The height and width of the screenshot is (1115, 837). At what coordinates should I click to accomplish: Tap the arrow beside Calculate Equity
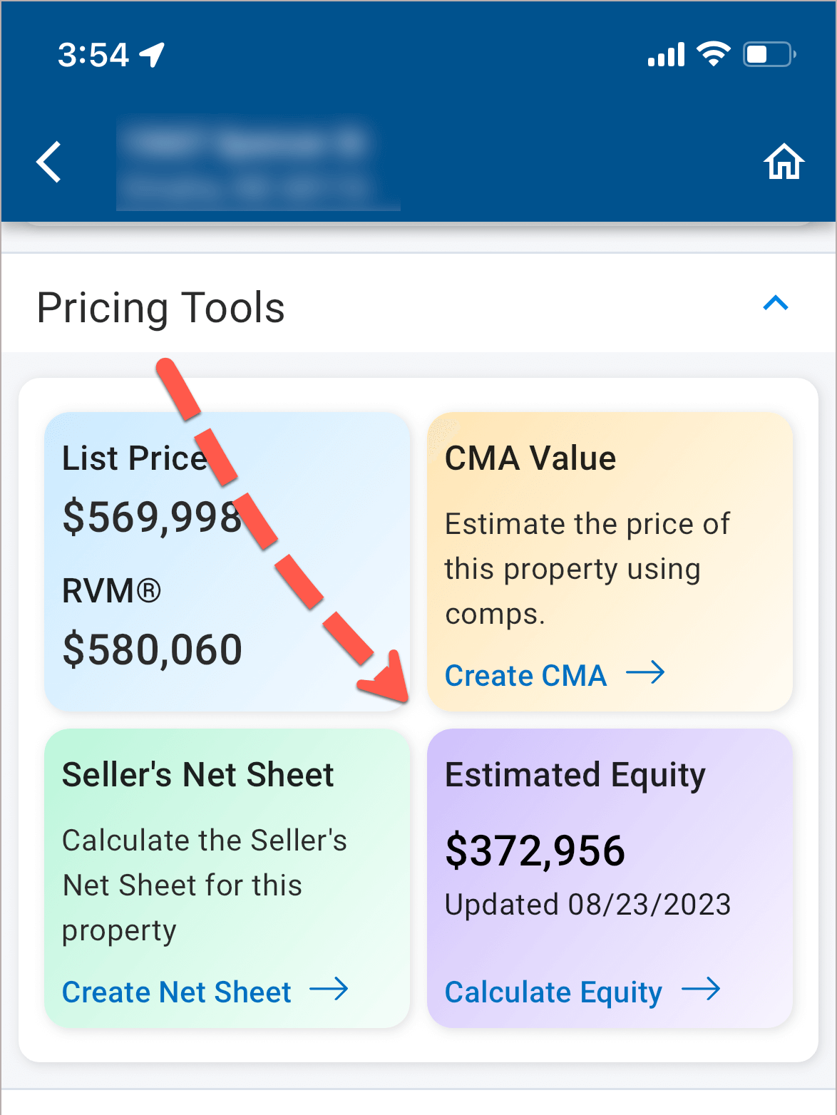point(701,989)
